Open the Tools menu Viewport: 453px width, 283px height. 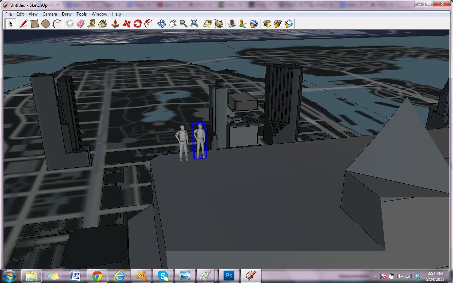pos(81,14)
